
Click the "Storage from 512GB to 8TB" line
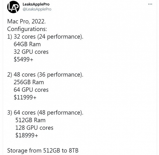point(43,151)
